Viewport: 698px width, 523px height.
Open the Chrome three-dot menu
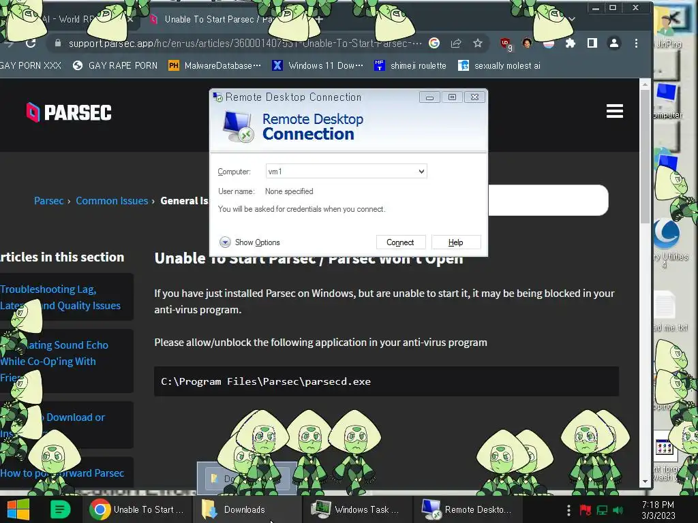point(636,43)
